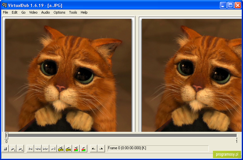Click the VirtualDub system menu icon

click(4, 5)
